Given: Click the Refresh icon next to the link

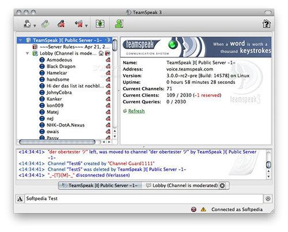Looking at the screenshot, I should click(125, 111).
